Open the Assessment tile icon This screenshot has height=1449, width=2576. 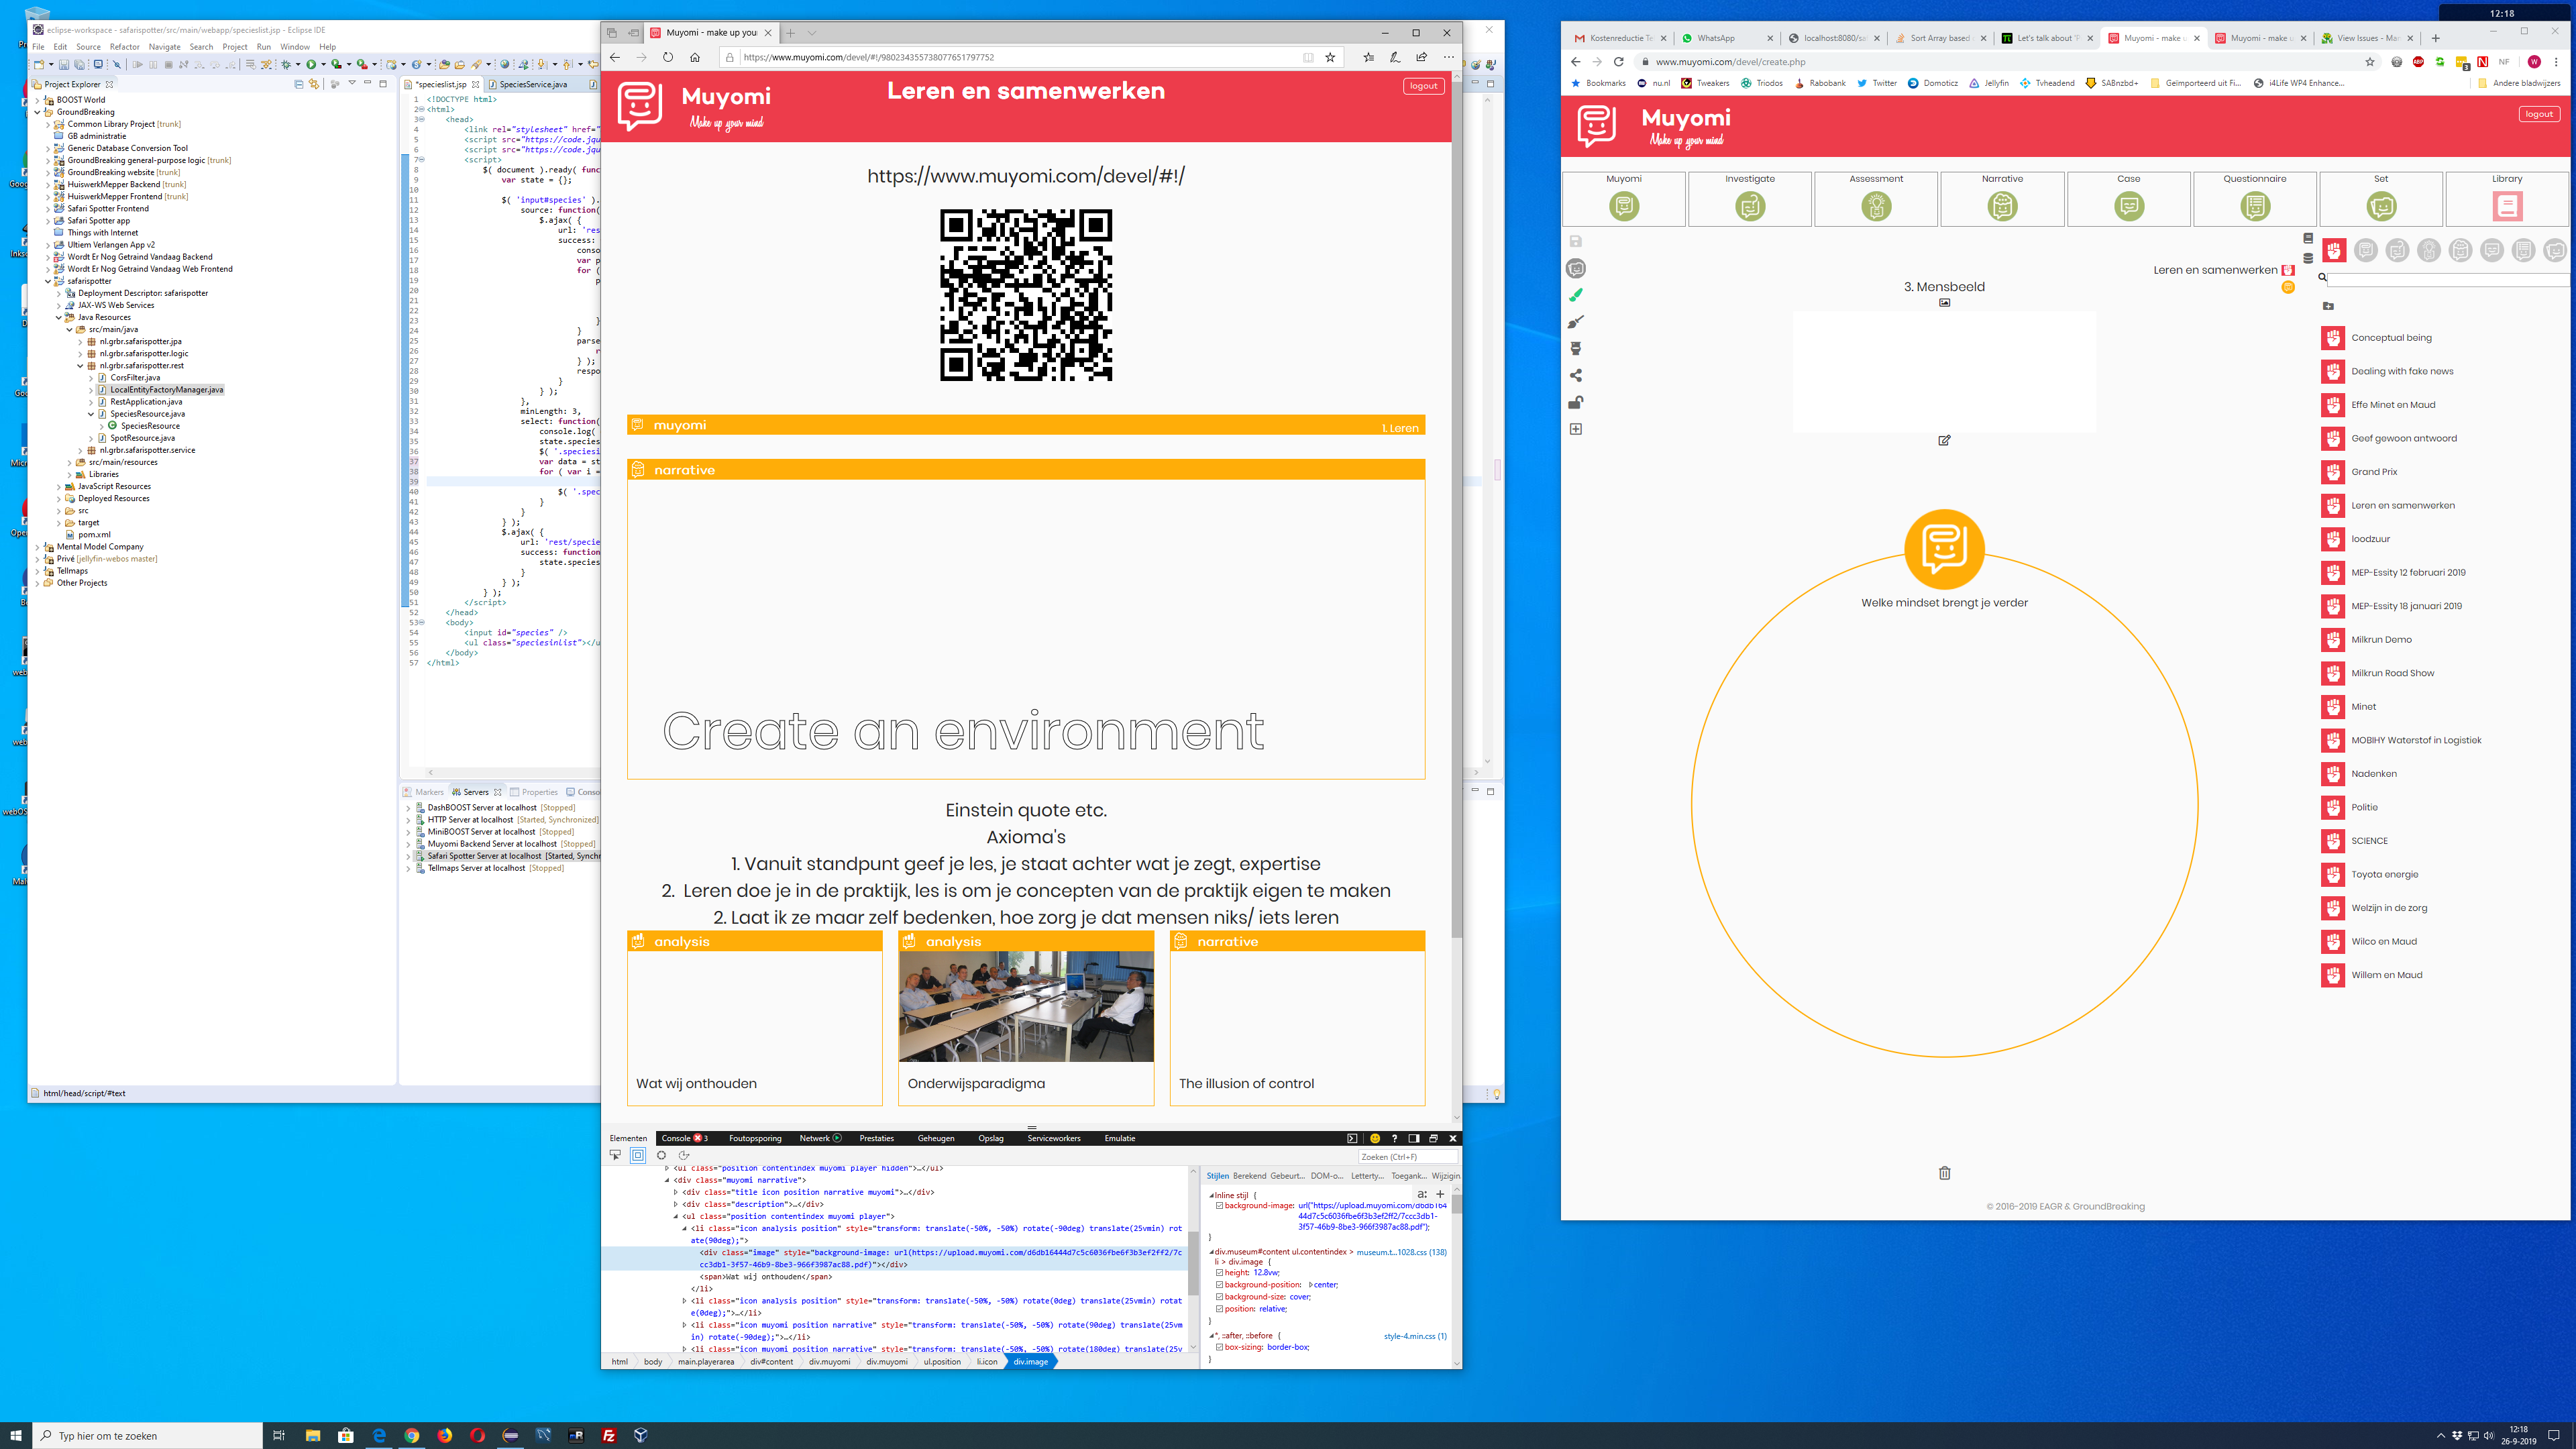pos(1876,207)
